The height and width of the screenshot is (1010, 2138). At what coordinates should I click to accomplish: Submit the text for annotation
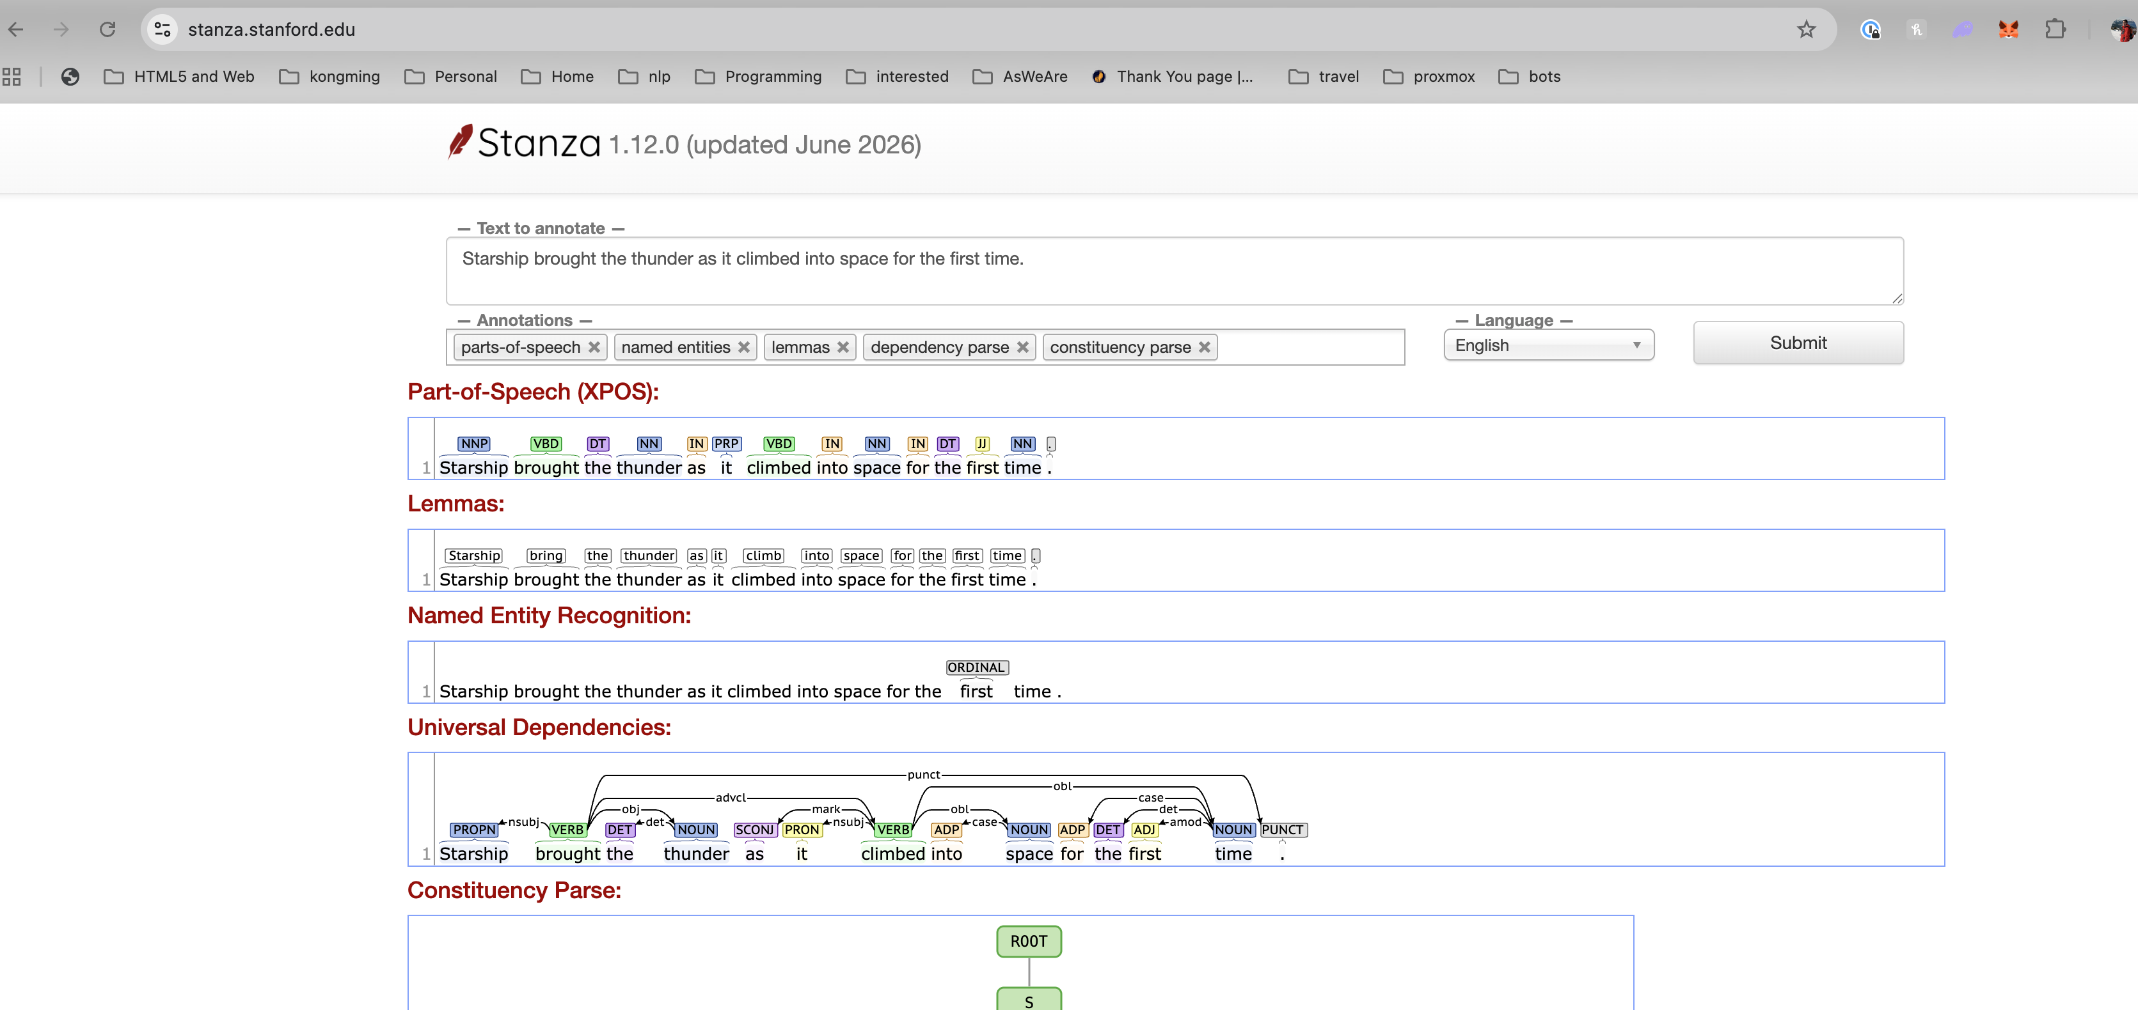[x=1798, y=343]
